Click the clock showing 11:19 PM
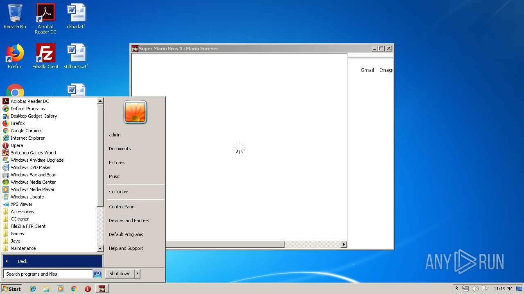This screenshot has height=294, width=524. pos(503,289)
